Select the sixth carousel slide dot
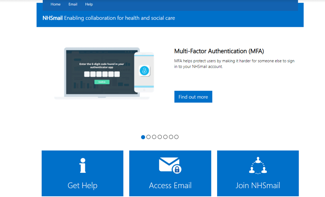 (x=171, y=137)
